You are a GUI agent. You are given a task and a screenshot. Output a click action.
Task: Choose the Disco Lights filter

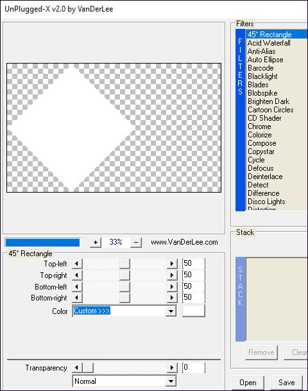[266, 202]
